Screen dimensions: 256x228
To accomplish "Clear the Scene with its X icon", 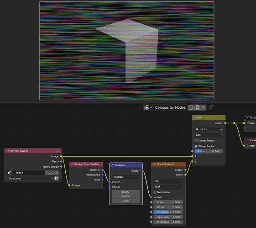I will tap(56, 173).
